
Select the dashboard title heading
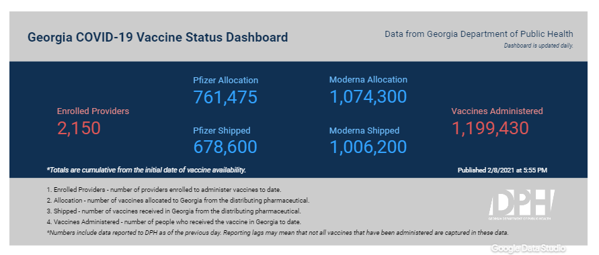158,38
